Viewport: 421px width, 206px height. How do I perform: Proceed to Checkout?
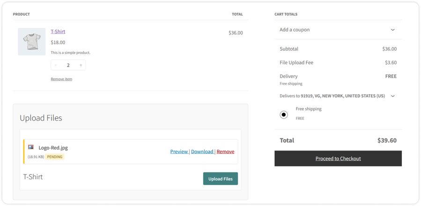click(x=338, y=159)
